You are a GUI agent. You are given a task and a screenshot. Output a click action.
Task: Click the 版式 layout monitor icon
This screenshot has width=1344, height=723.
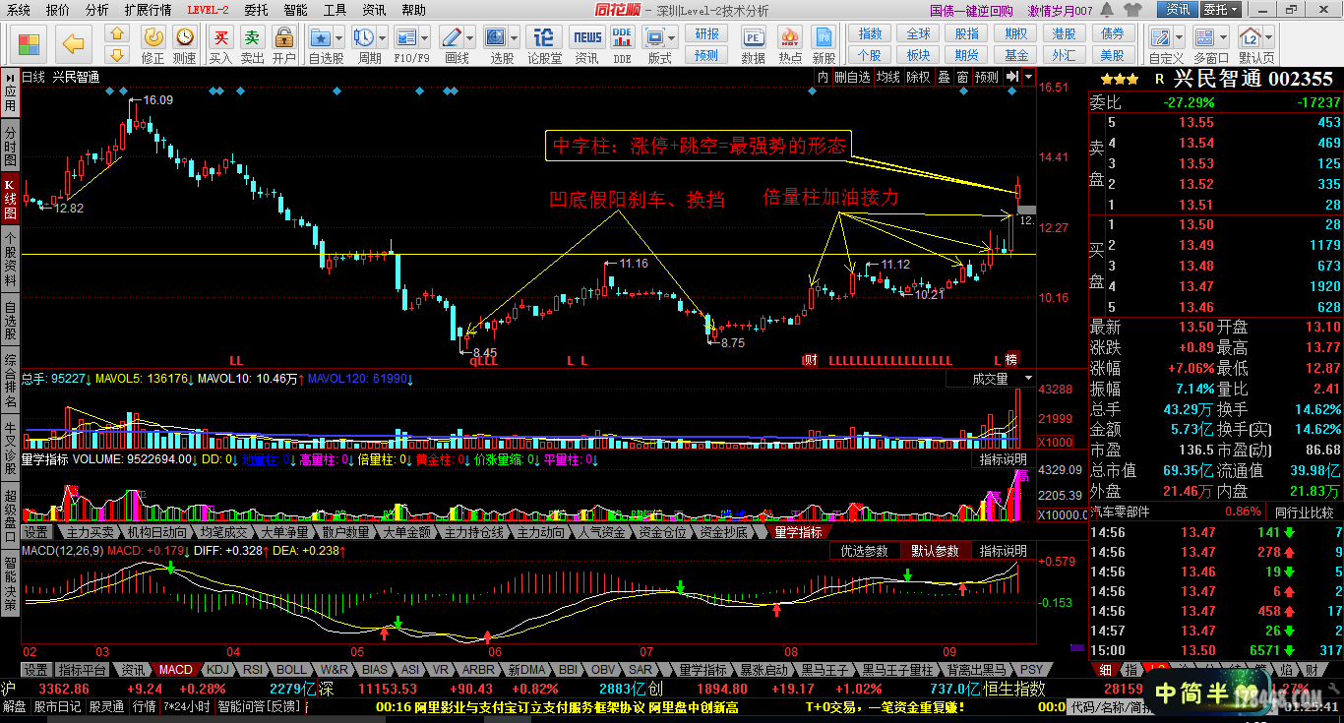coord(654,37)
